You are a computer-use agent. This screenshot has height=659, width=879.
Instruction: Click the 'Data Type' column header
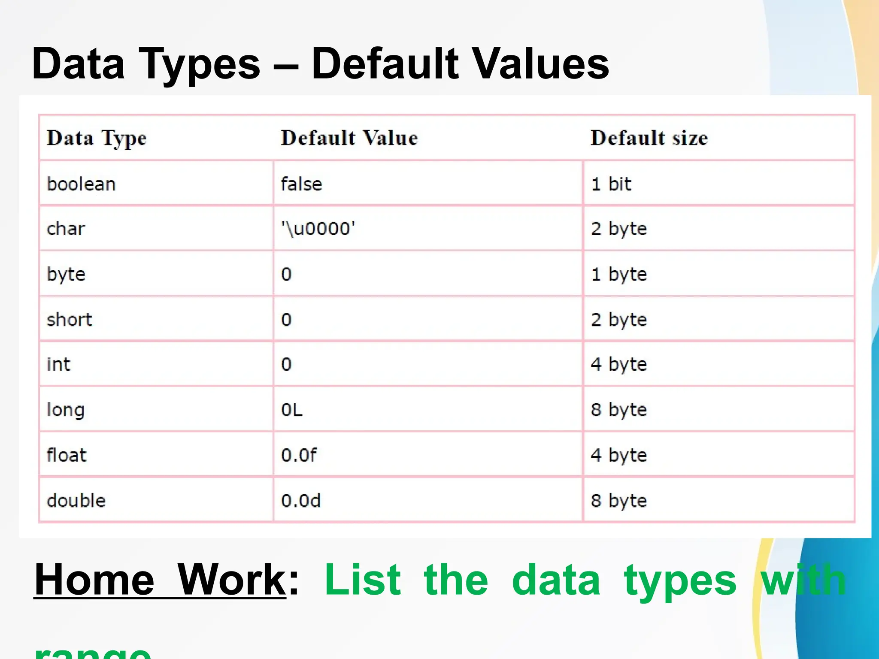[x=97, y=138]
